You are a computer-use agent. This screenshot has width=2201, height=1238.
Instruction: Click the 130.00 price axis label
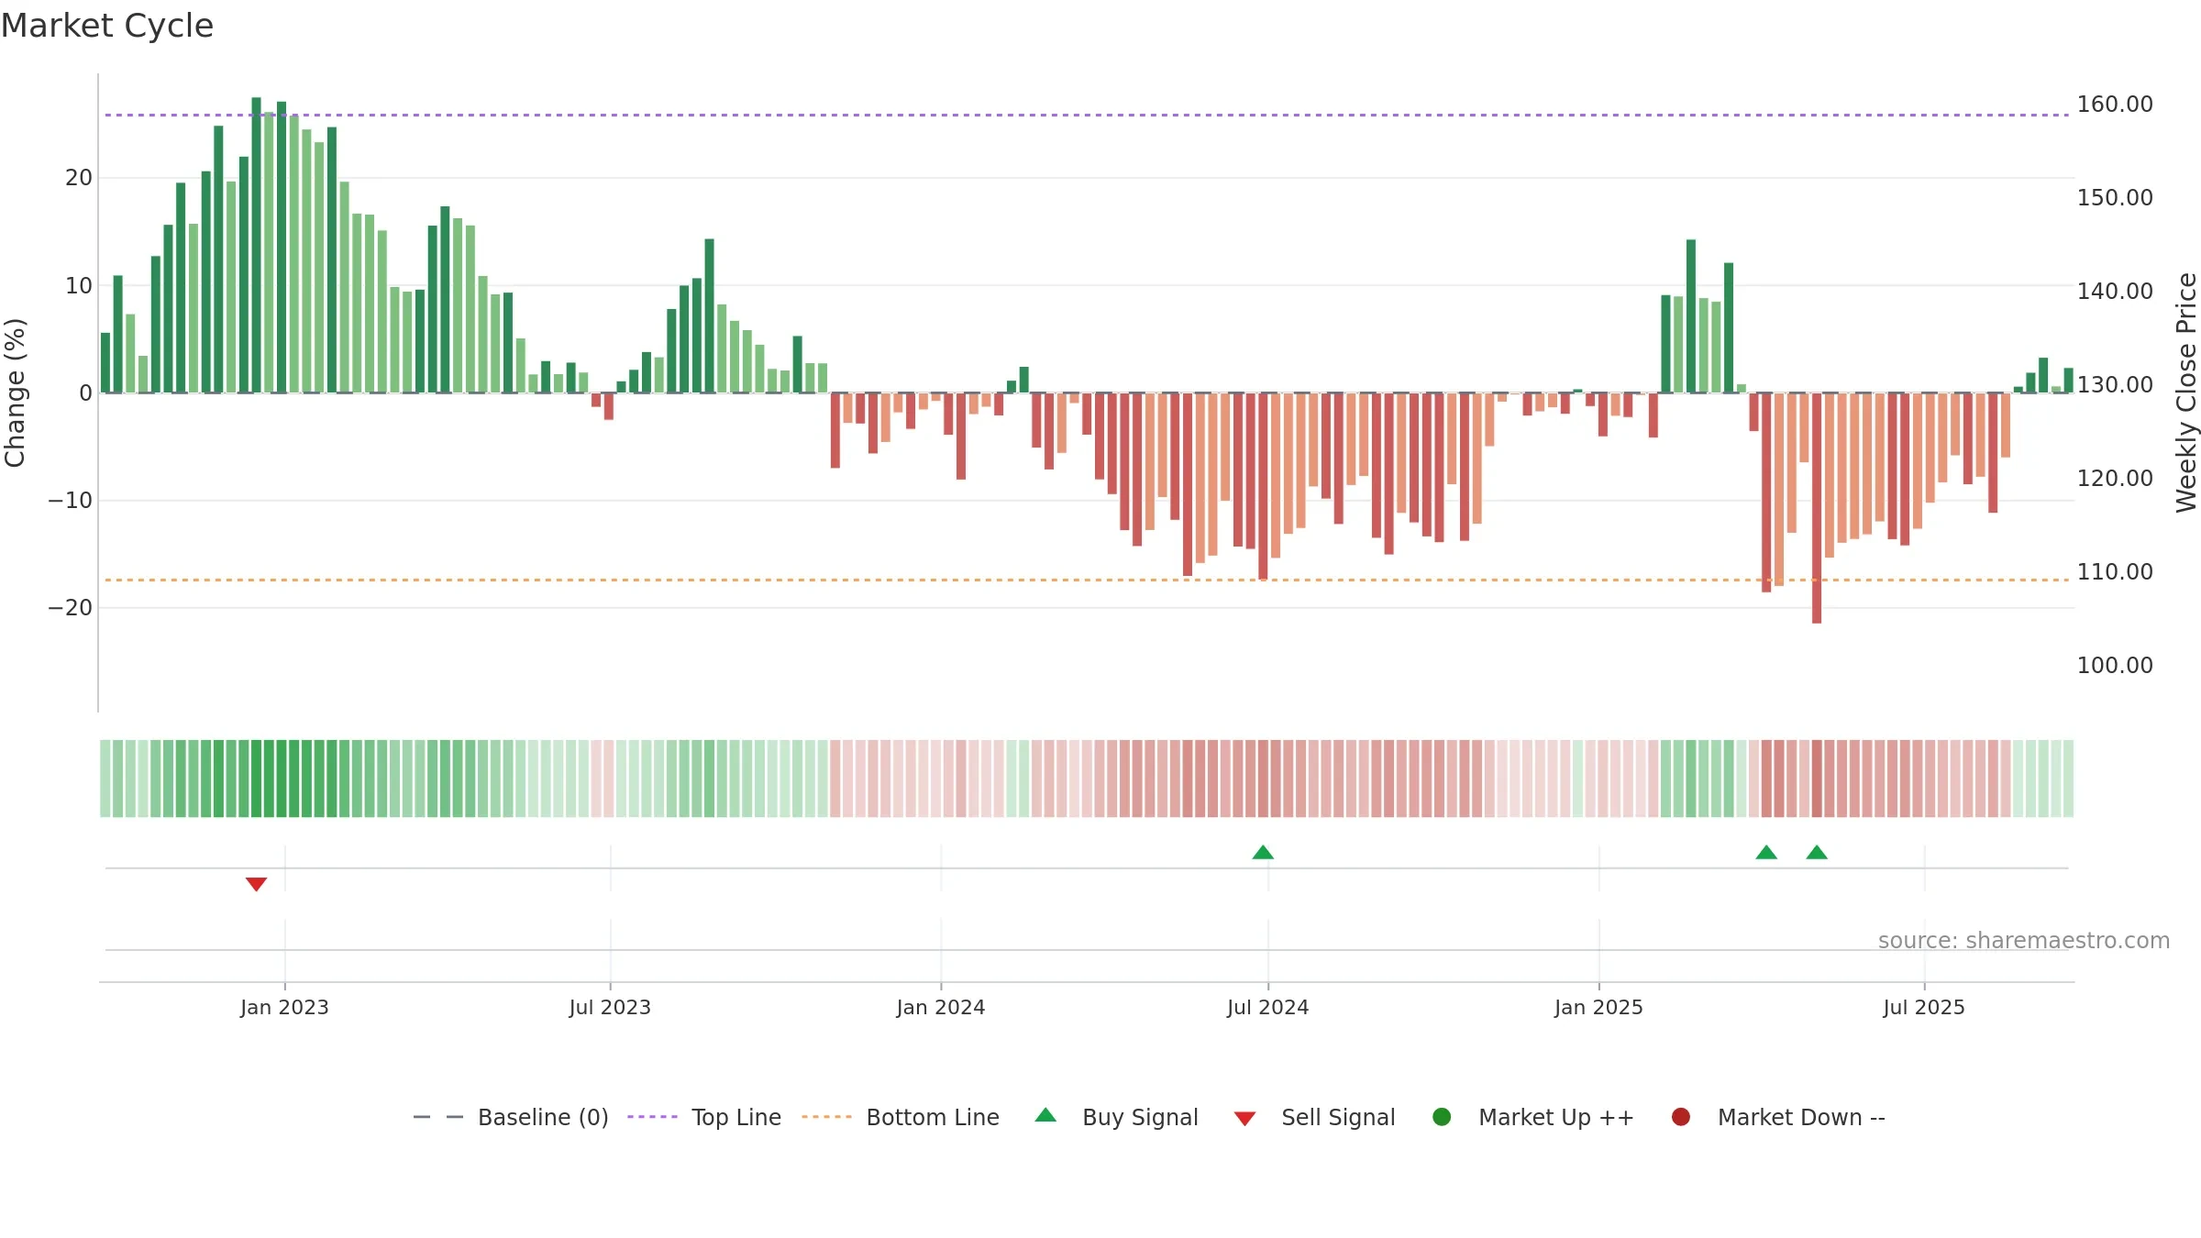tap(2115, 385)
